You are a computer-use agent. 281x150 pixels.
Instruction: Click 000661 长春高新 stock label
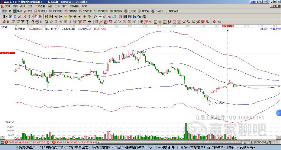[x=270, y=29]
